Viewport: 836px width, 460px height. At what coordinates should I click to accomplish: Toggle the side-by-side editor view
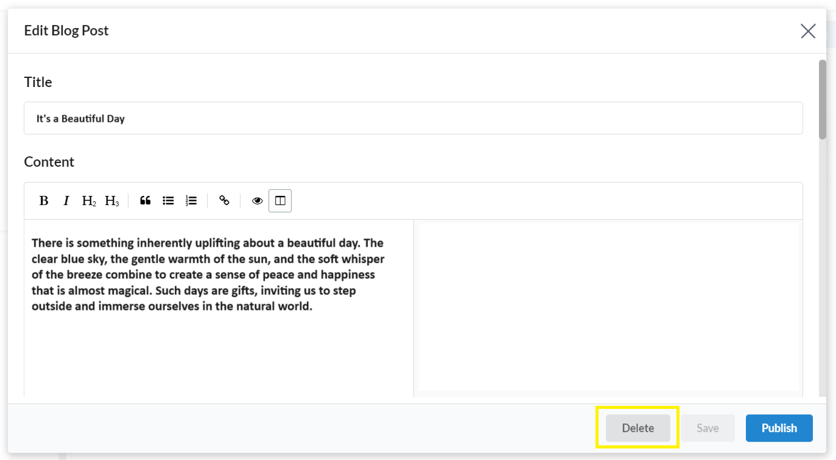coord(280,201)
